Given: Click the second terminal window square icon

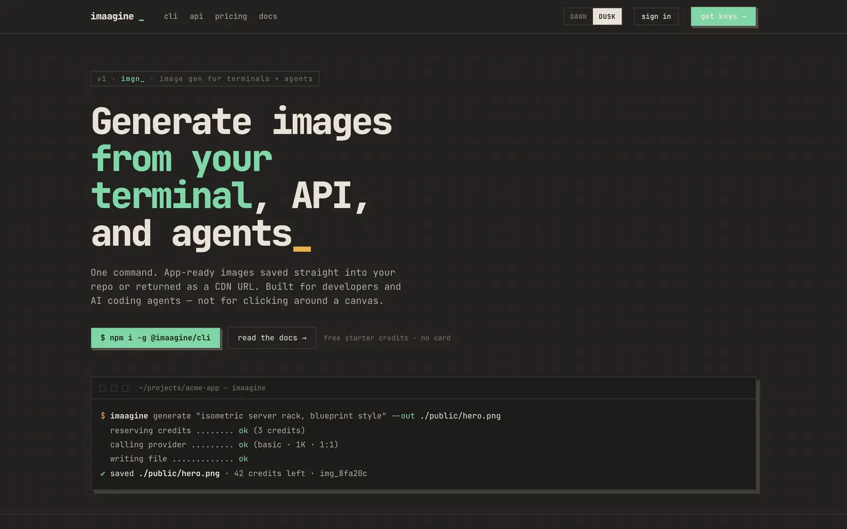Looking at the screenshot, I should coord(114,388).
